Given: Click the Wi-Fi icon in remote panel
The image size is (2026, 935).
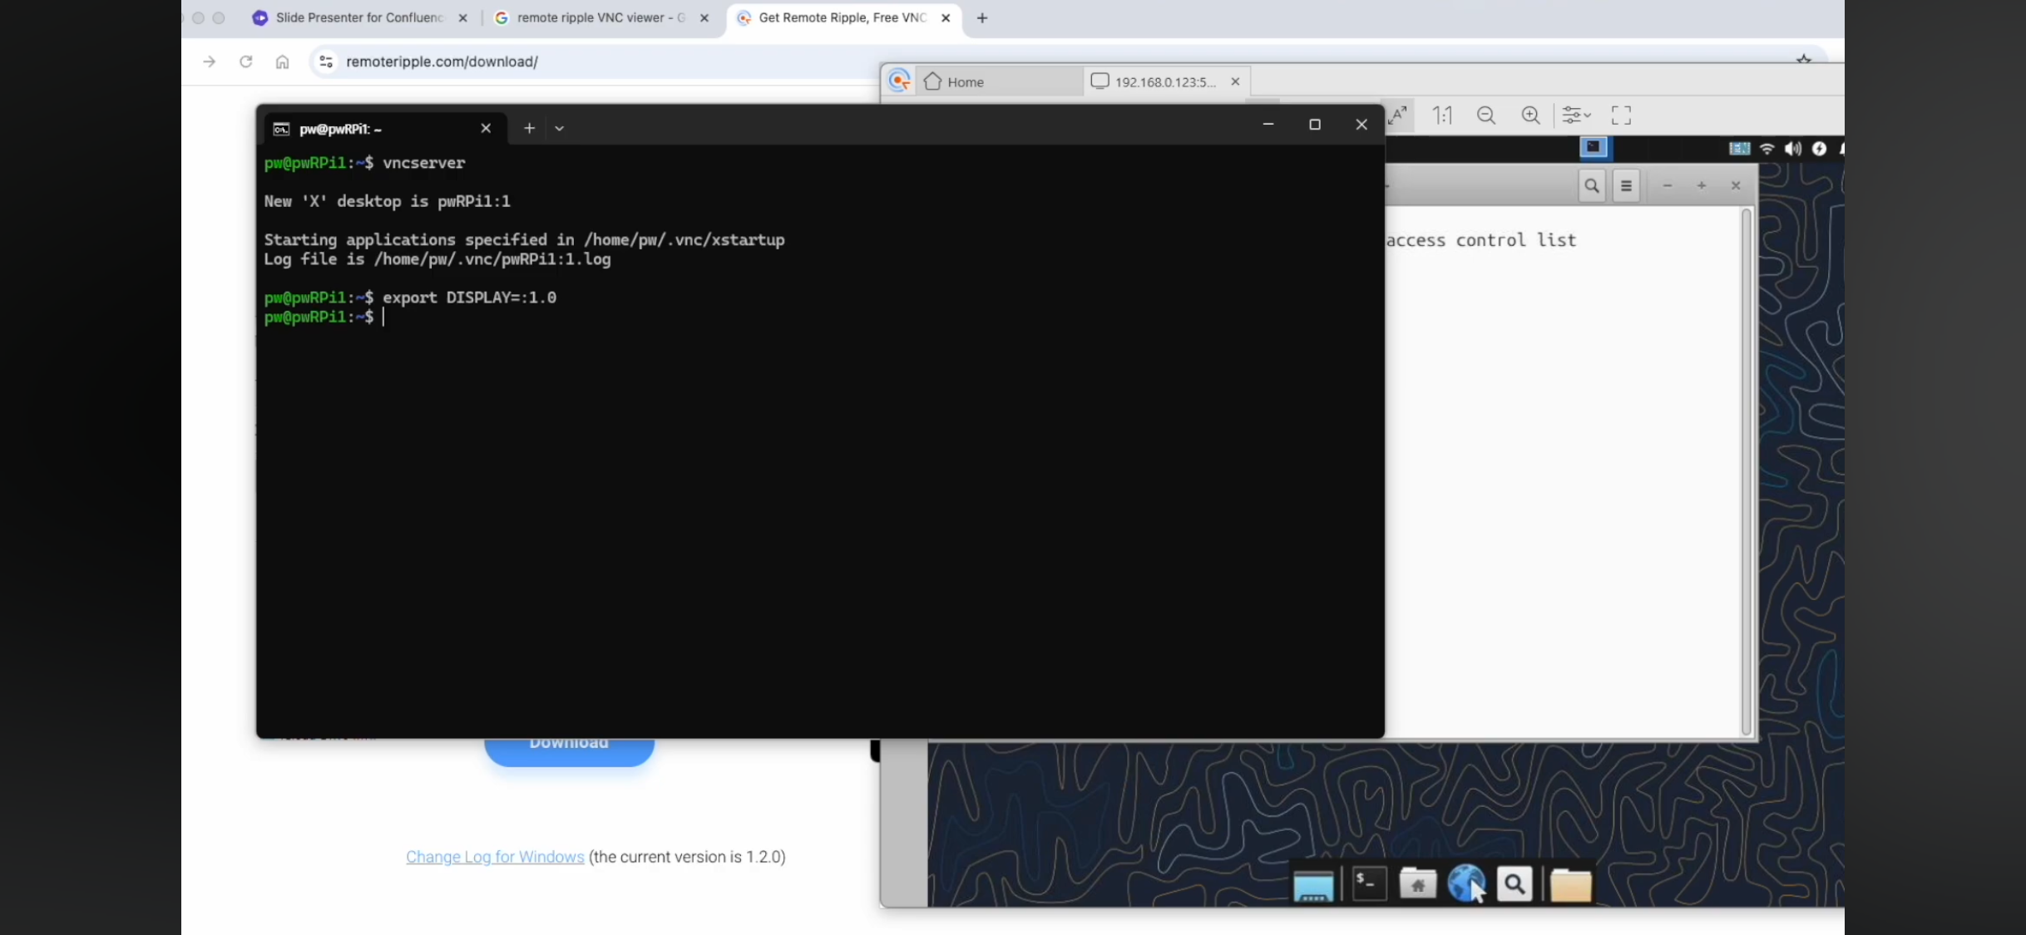Looking at the screenshot, I should [1767, 148].
